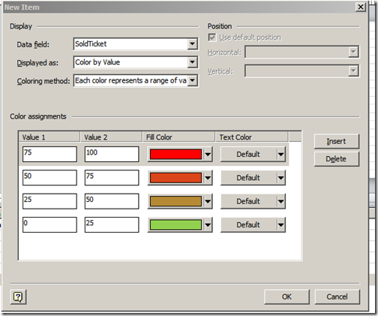Screen dimensions: 378x316
Task: Open the Coloring method dropdown
Action: (x=192, y=80)
